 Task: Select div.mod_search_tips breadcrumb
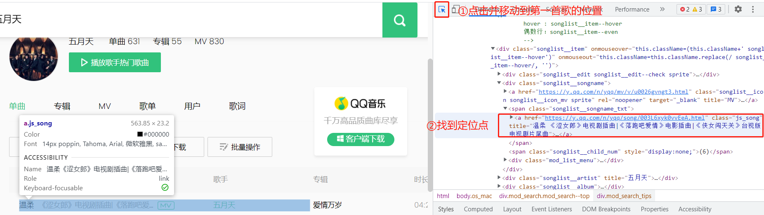coord(624,196)
